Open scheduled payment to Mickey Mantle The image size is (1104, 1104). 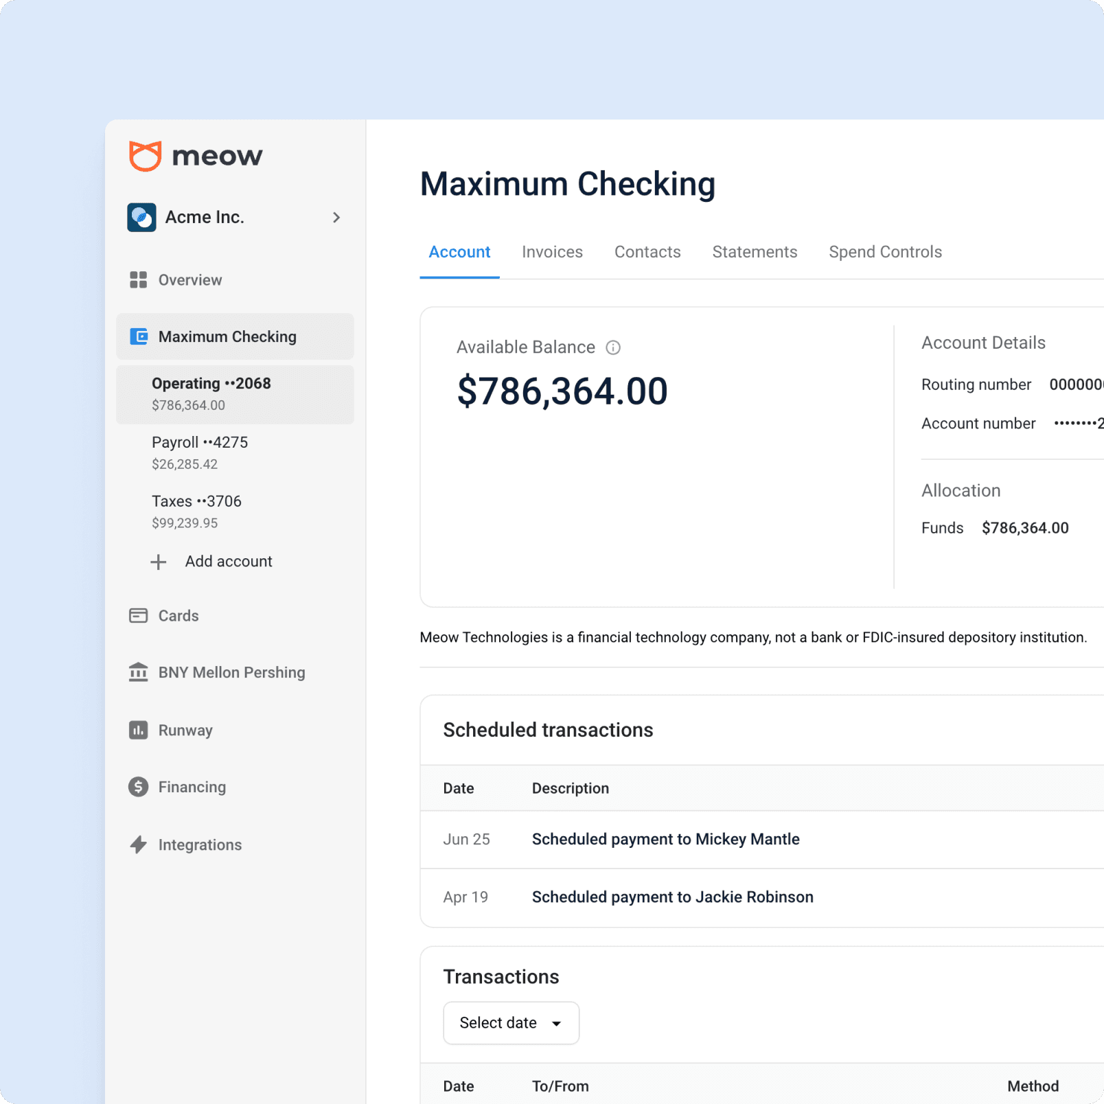665,839
